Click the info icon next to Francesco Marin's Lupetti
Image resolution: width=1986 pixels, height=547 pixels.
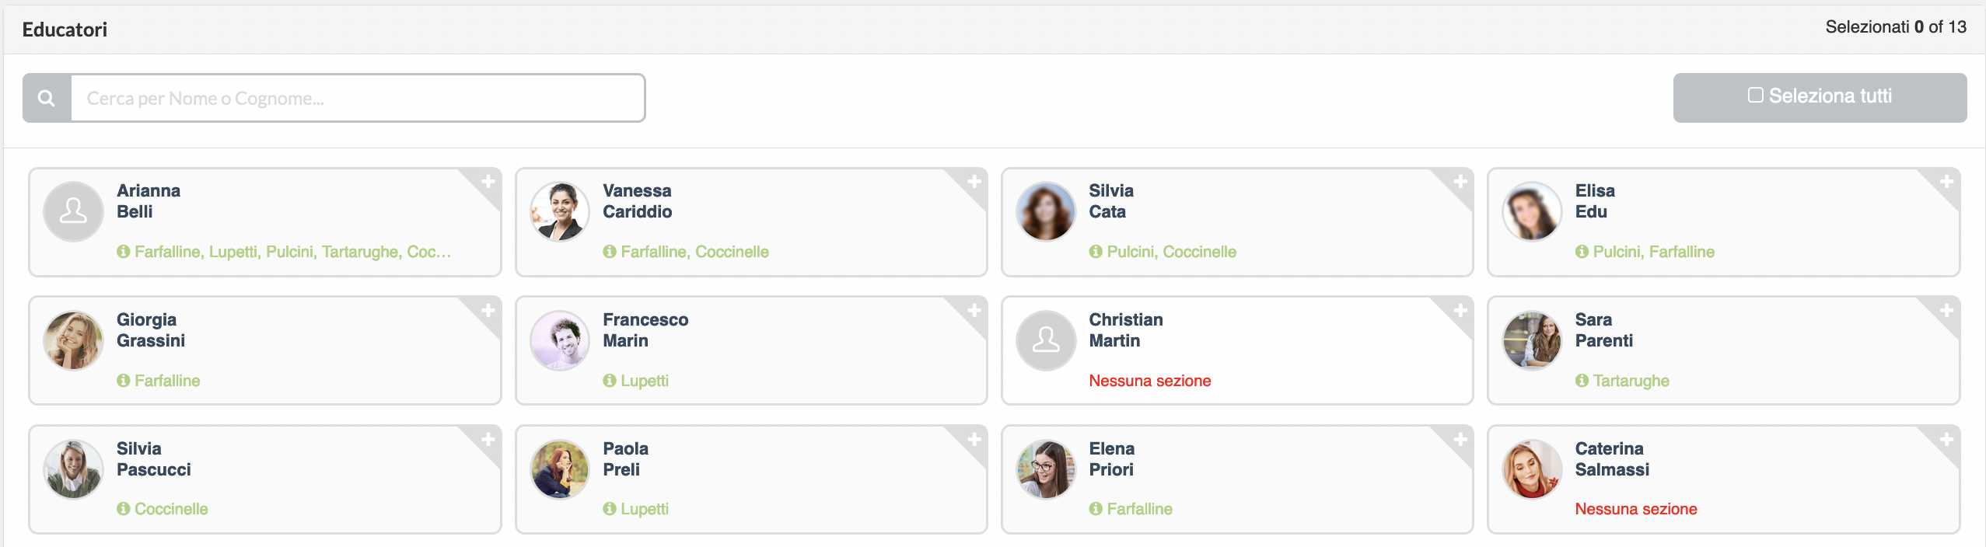click(x=609, y=381)
